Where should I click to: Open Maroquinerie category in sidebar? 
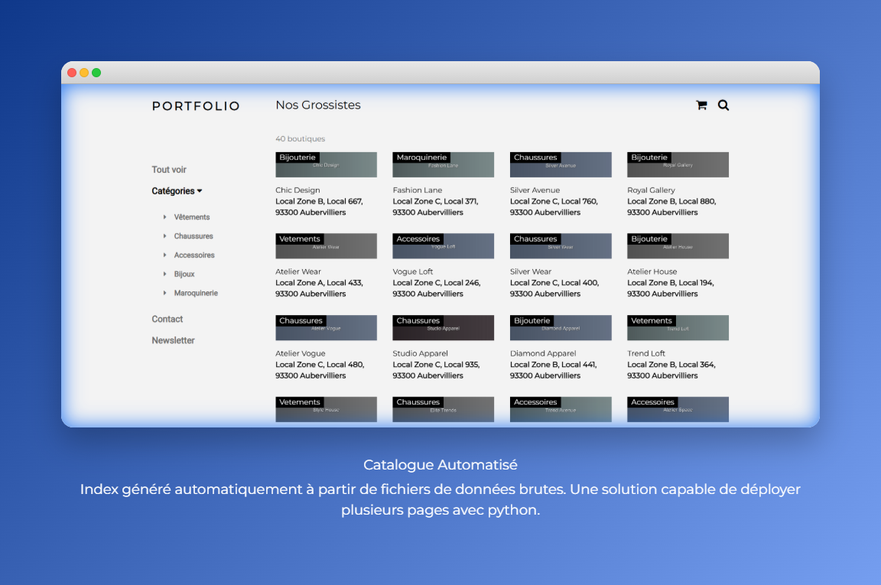pos(196,293)
